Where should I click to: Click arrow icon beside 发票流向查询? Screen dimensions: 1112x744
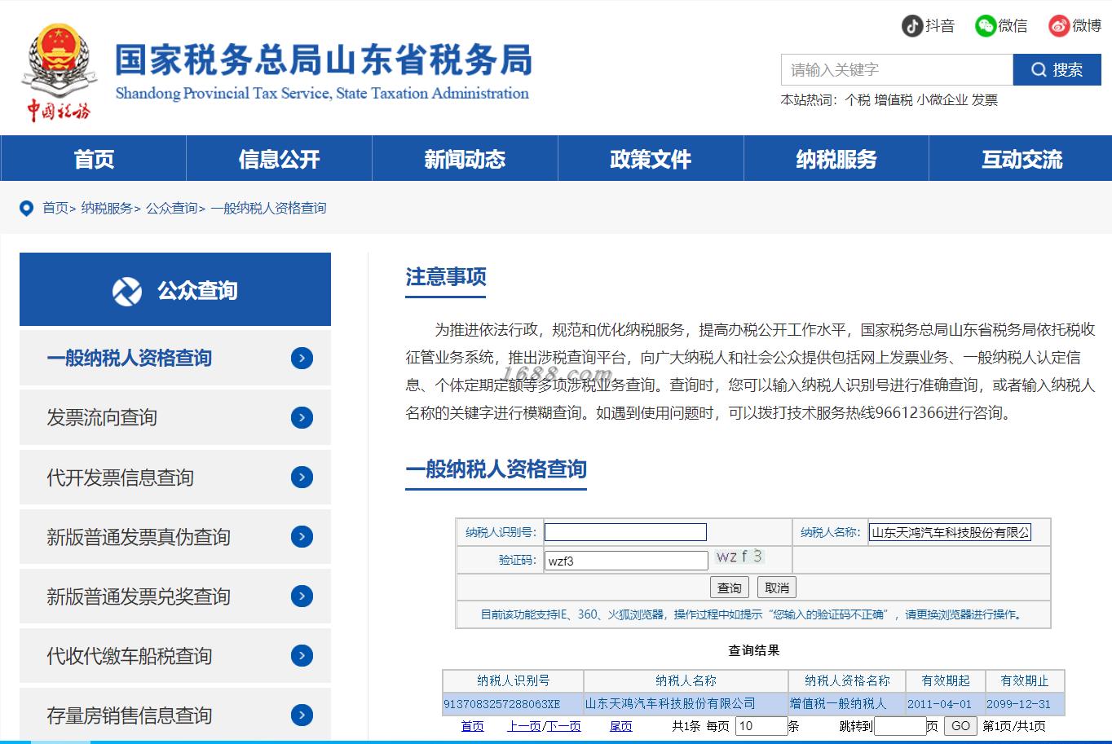click(302, 417)
